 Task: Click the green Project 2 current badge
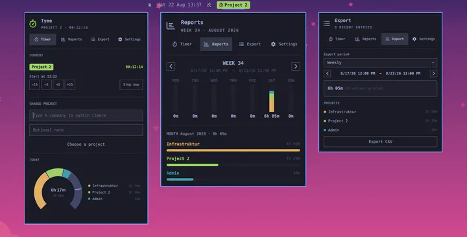coord(42,67)
